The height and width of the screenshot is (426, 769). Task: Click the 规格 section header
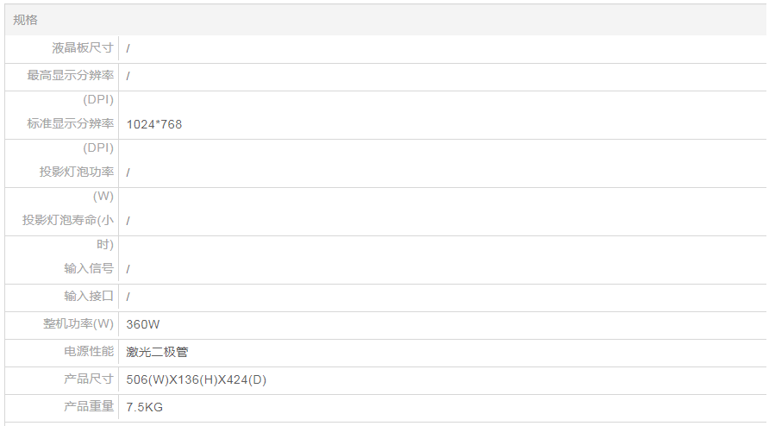pyautogui.click(x=26, y=20)
